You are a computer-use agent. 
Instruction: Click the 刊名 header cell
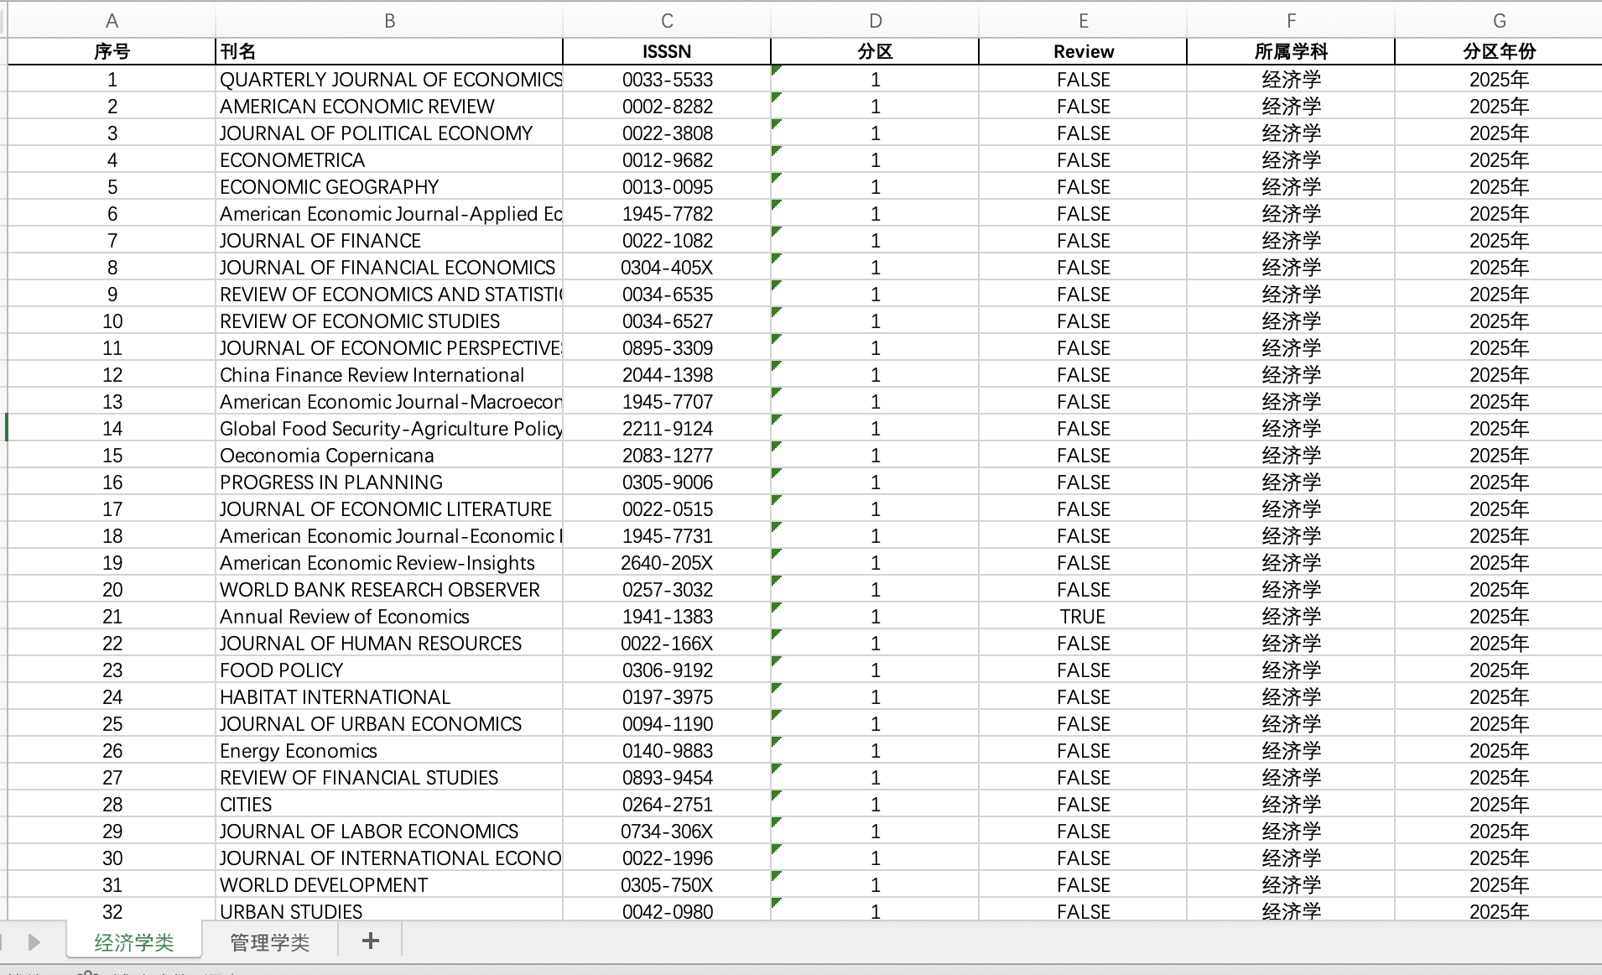click(x=389, y=51)
